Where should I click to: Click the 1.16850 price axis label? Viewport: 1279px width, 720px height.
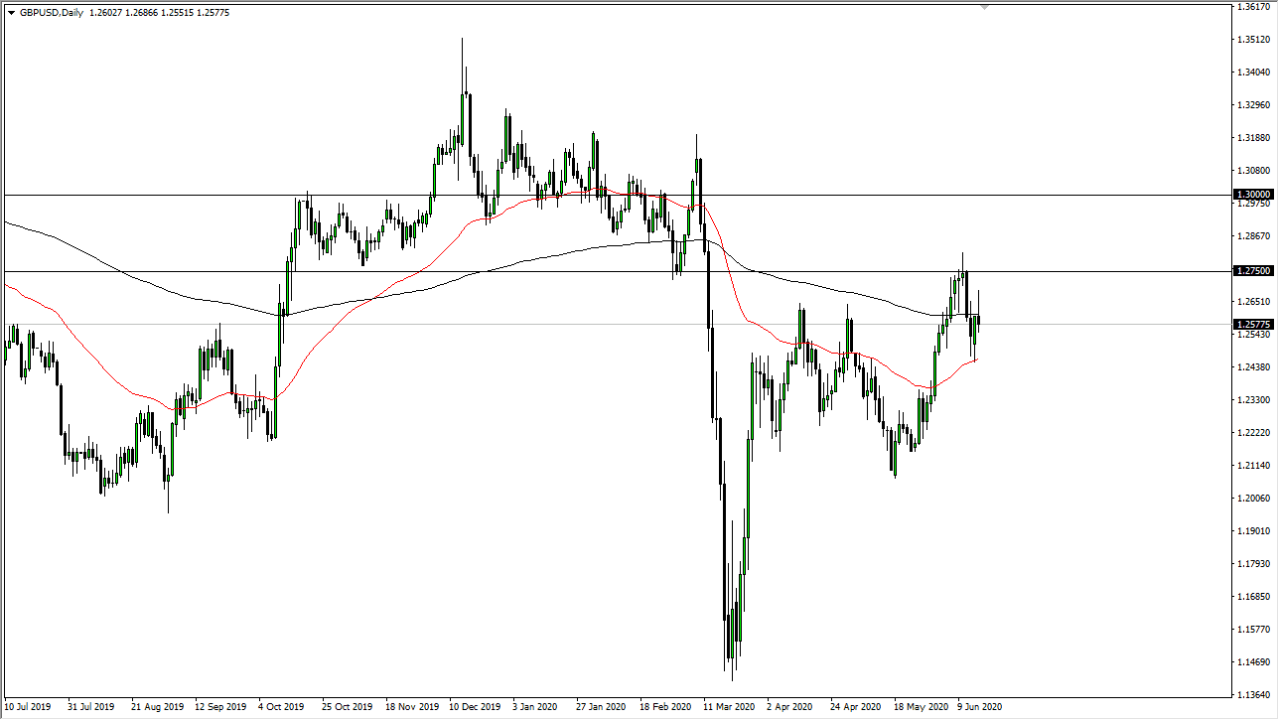[x=1253, y=597]
